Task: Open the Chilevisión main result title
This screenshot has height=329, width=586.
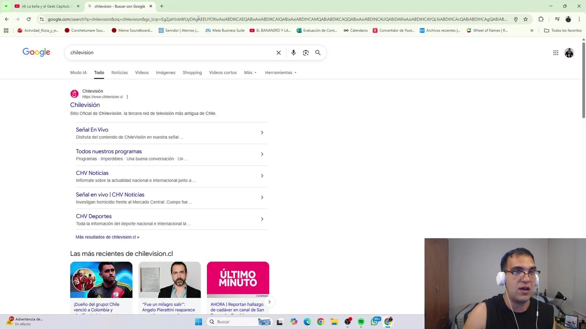Action: coord(85,105)
